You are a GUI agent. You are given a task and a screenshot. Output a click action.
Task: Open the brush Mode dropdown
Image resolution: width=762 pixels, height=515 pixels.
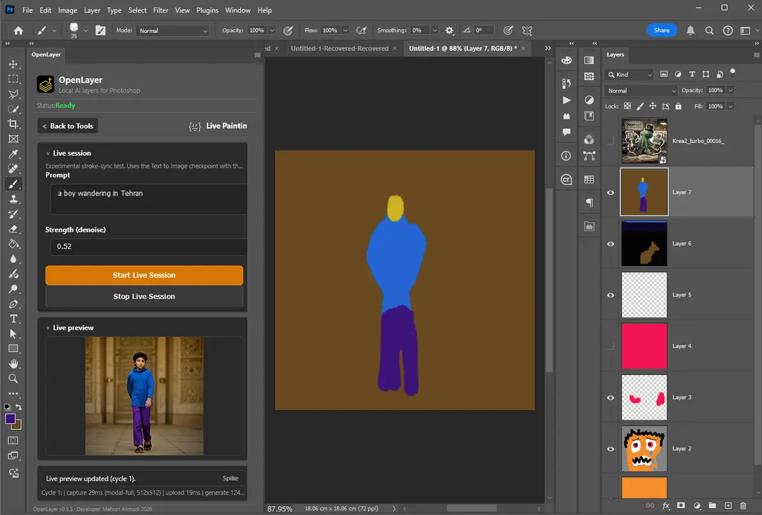coord(171,30)
